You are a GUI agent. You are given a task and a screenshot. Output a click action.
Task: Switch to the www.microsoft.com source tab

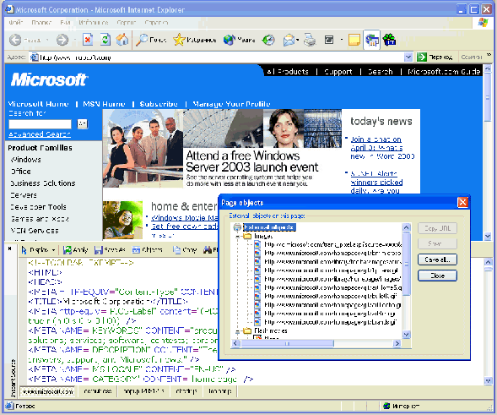click(47, 391)
